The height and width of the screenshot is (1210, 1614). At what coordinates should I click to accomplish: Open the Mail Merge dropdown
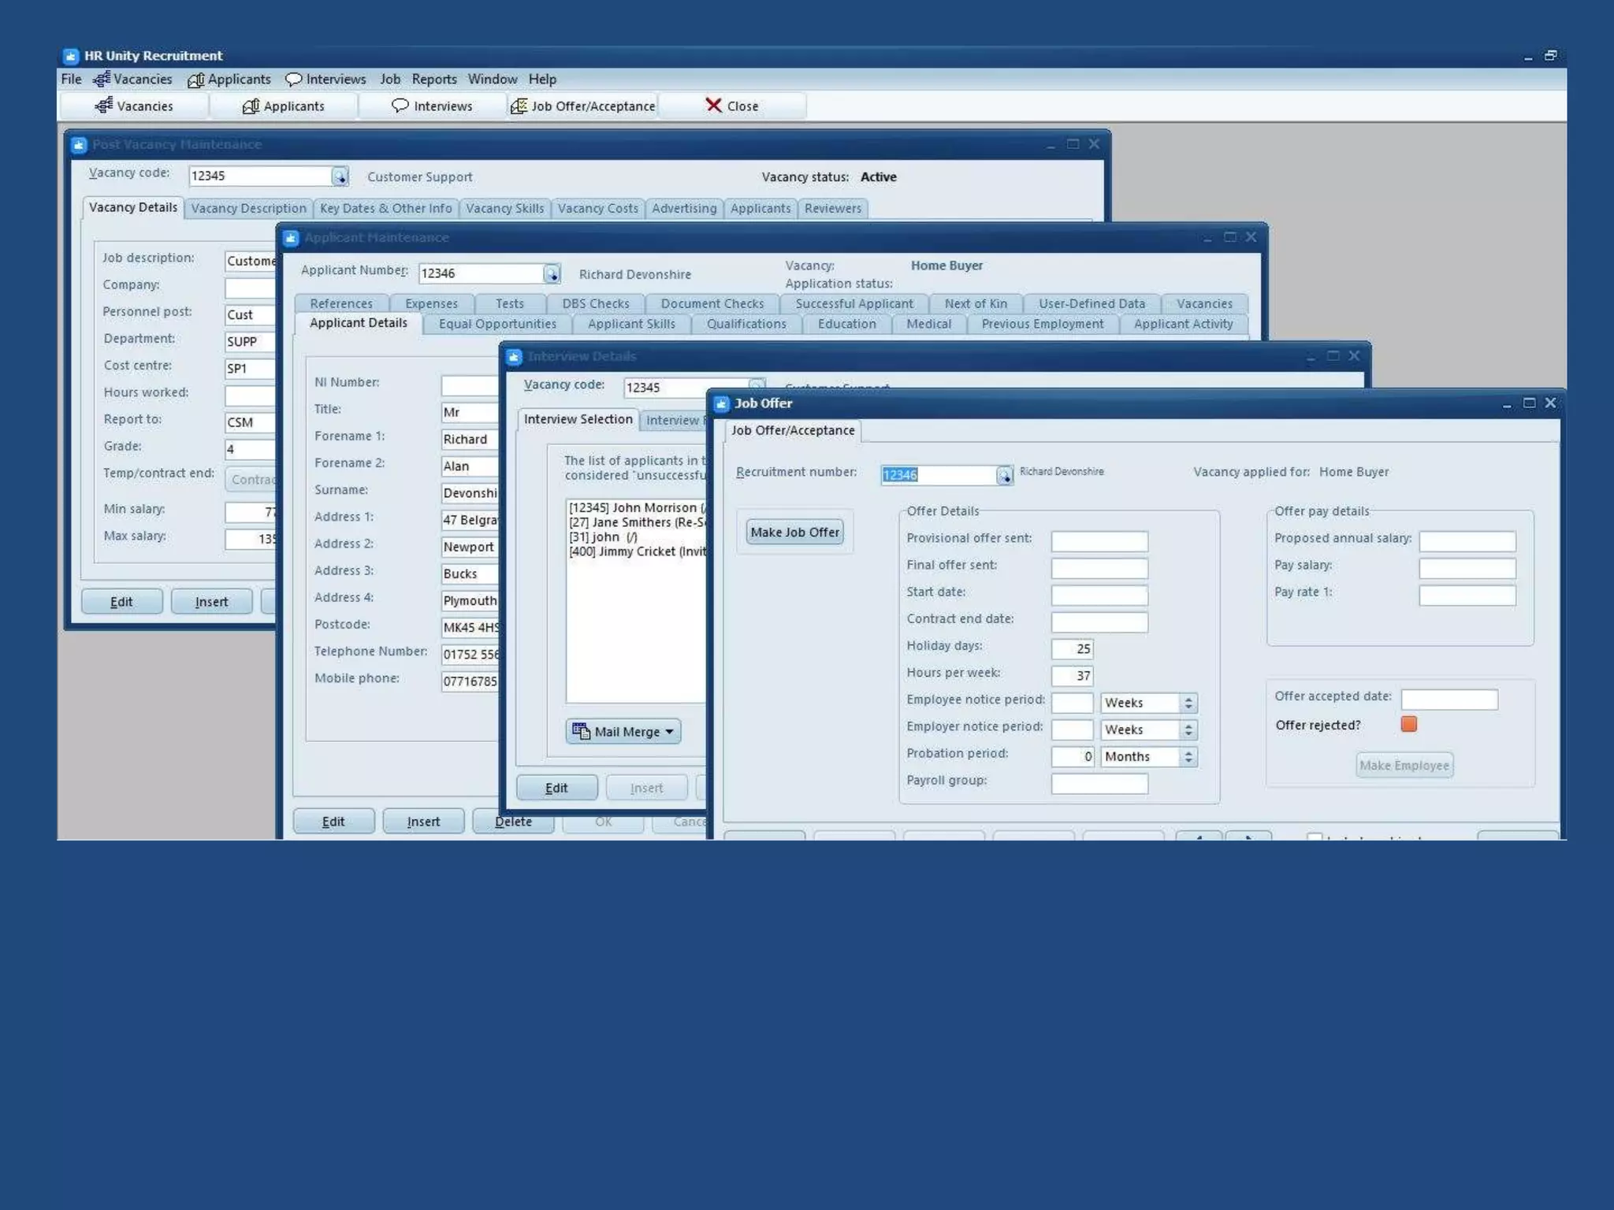(x=623, y=731)
